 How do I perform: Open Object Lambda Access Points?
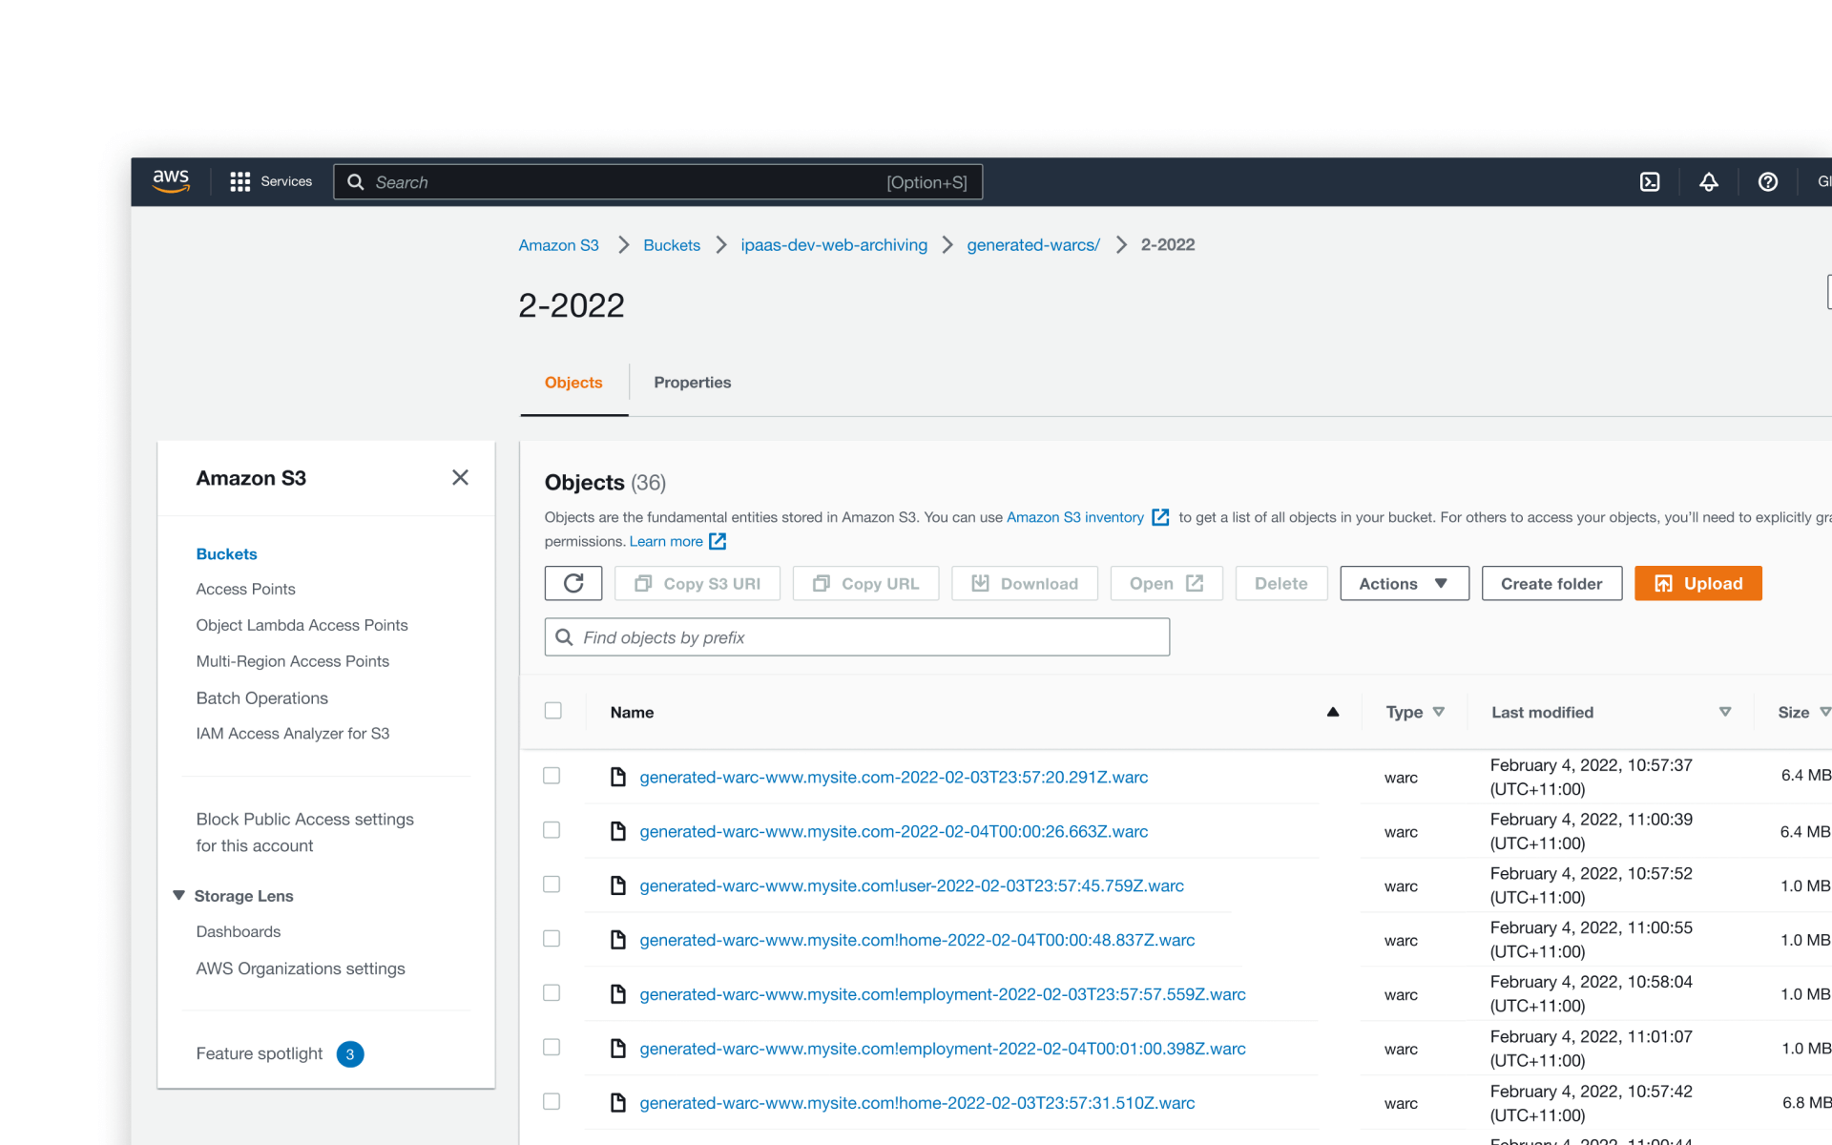pos(302,626)
